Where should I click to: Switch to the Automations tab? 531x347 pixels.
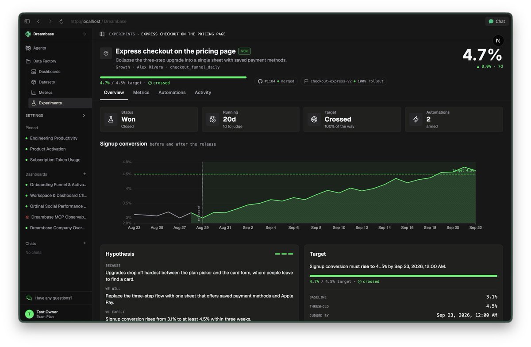[172, 93]
